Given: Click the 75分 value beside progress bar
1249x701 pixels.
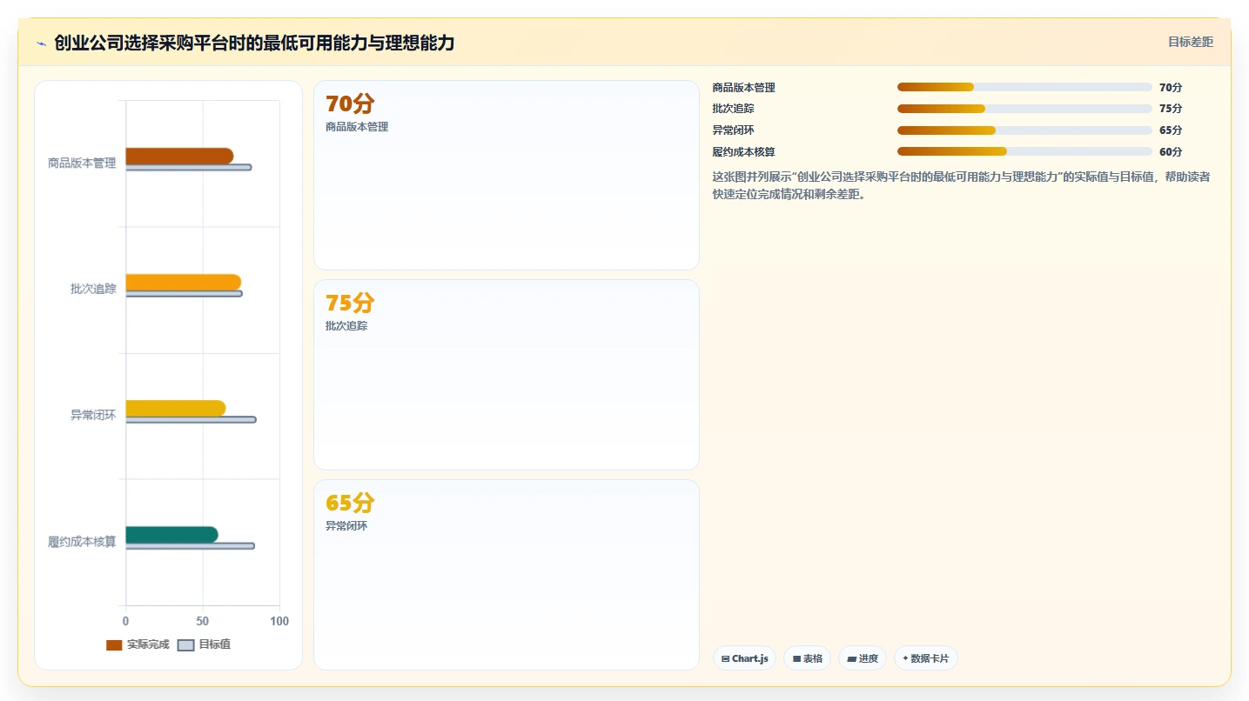Looking at the screenshot, I should [x=1171, y=109].
